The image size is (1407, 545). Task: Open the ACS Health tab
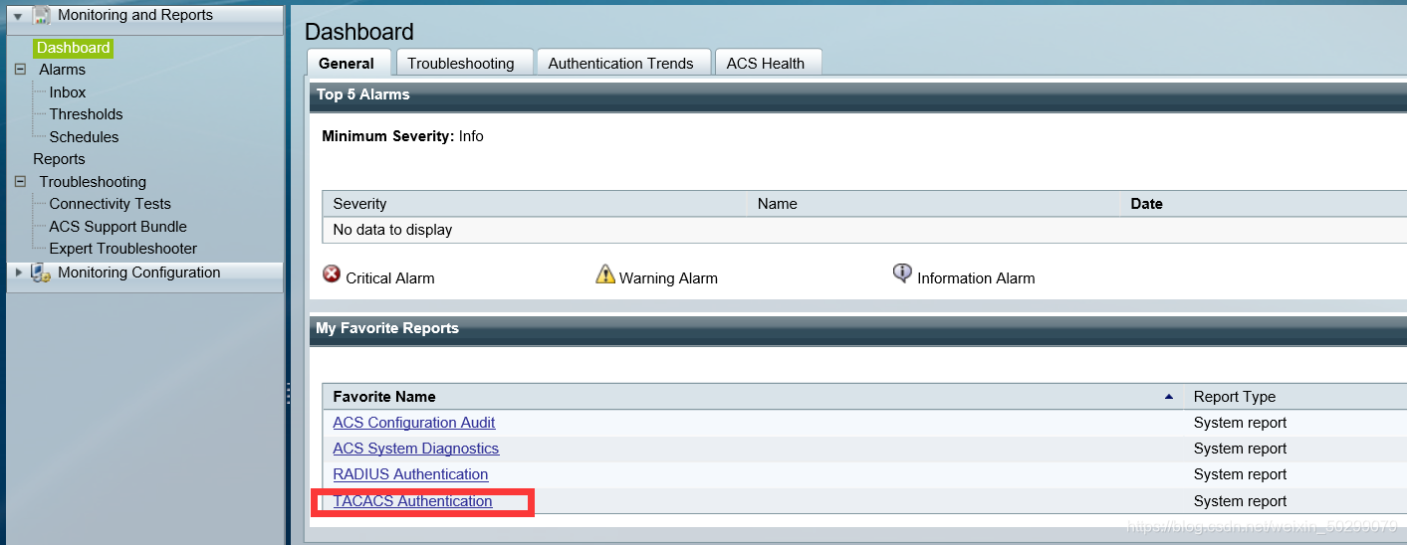[x=766, y=63]
